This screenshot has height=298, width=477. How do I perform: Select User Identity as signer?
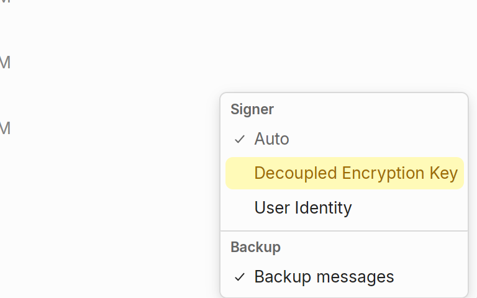click(x=302, y=208)
